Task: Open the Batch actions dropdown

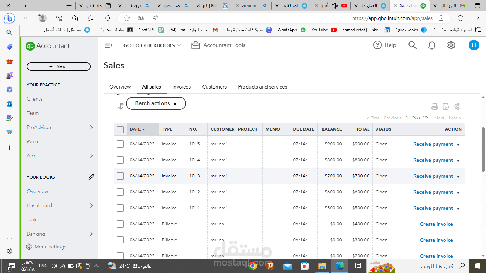Action: (x=156, y=103)
